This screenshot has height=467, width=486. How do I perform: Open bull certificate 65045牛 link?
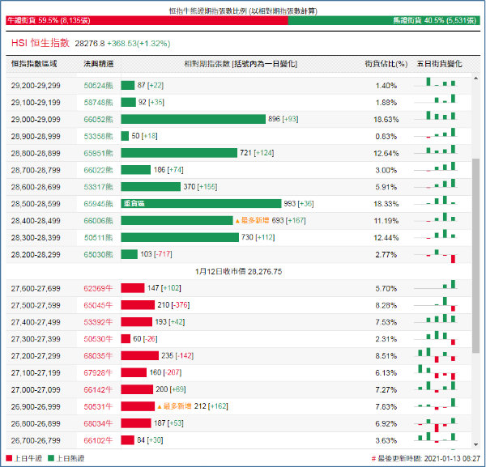click(98, 305)
